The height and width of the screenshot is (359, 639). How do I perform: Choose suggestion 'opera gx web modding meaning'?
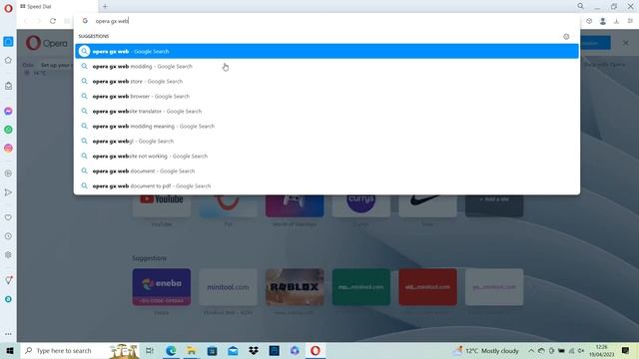click(326, 127)
